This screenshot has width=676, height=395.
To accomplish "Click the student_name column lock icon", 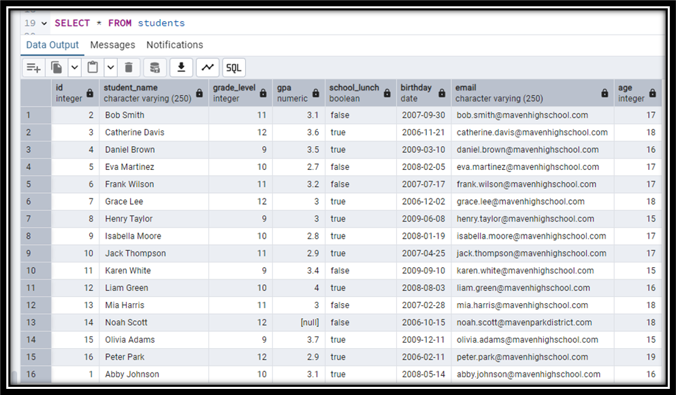I will point(199,93).
